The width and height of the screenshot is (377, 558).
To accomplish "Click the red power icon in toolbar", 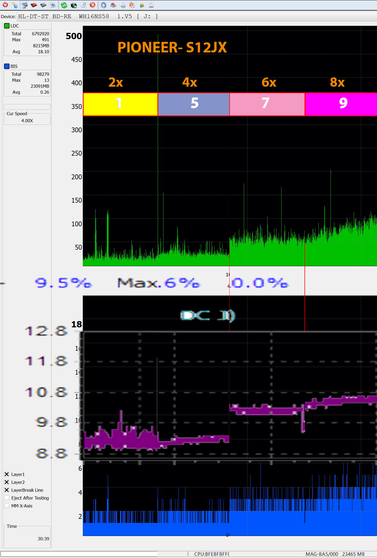I will [5, 5].
